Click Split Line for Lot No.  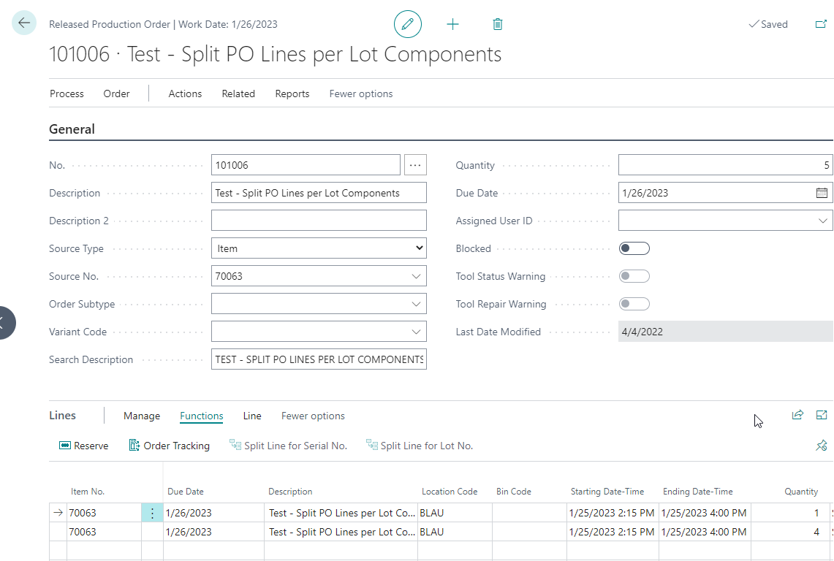point(420,446)
